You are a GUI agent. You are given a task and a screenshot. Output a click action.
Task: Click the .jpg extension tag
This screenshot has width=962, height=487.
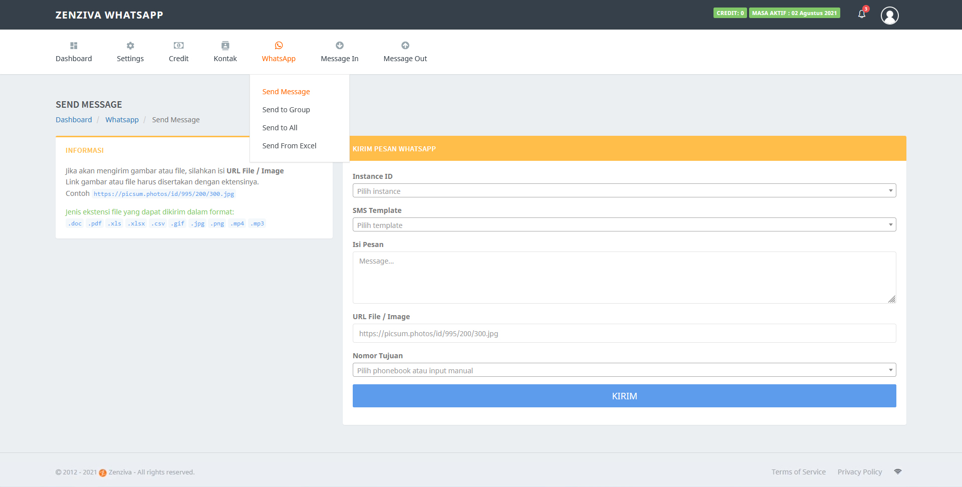click(x=197, y=223)
